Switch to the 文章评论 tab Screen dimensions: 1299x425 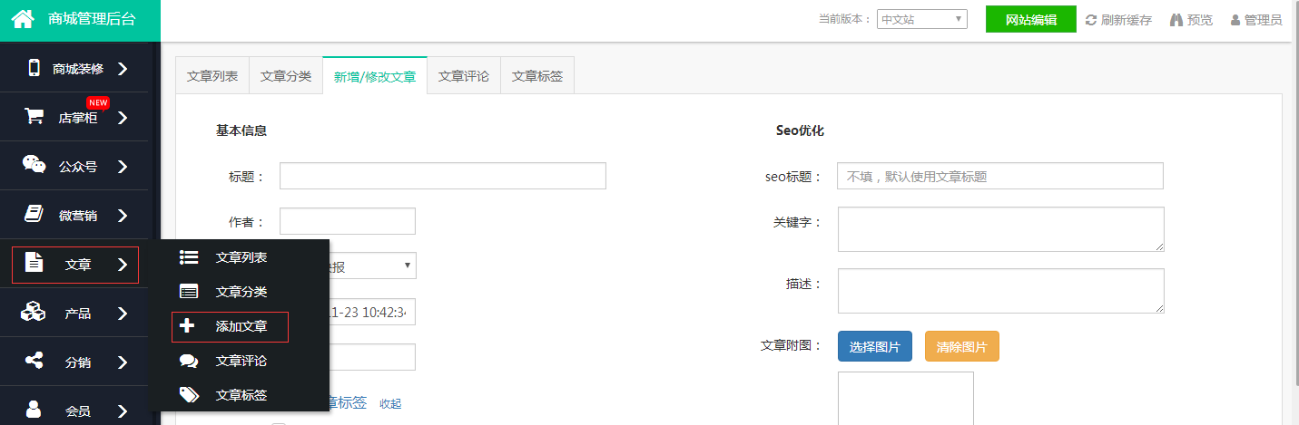click(464, 77)
